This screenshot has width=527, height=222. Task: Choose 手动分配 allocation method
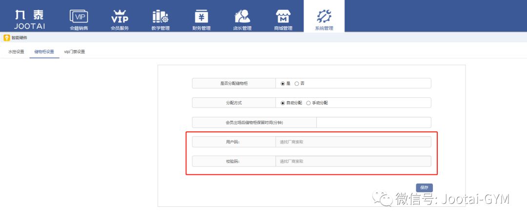pyautogui.click(x=308, y=103)
